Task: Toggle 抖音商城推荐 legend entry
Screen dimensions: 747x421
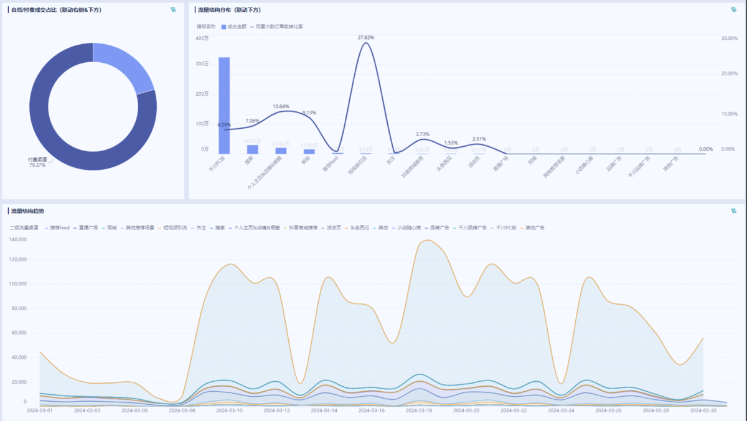Action: (x=303, y=228)
